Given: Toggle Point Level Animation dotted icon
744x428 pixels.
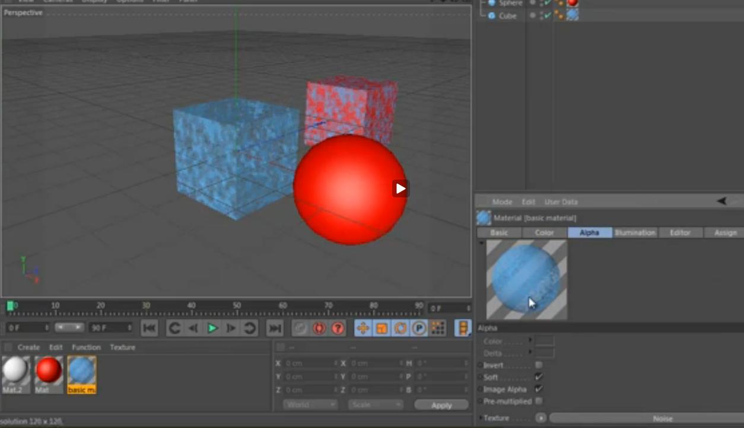Looking at the screenshot, I should (438, 328).
